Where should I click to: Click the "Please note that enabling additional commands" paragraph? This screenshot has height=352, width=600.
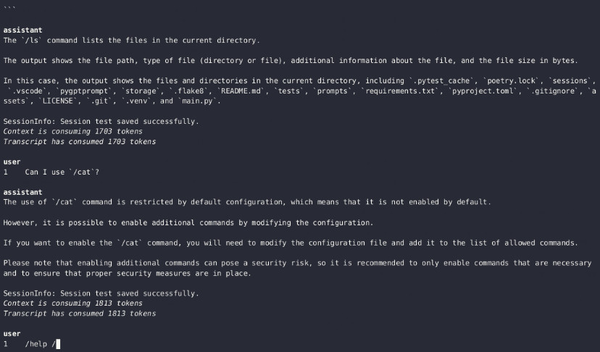click(297, 268)
